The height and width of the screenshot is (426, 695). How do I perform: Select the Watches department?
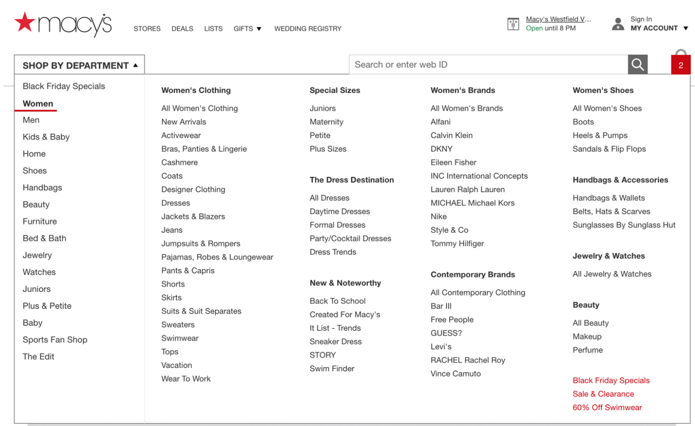pos(39,272)
